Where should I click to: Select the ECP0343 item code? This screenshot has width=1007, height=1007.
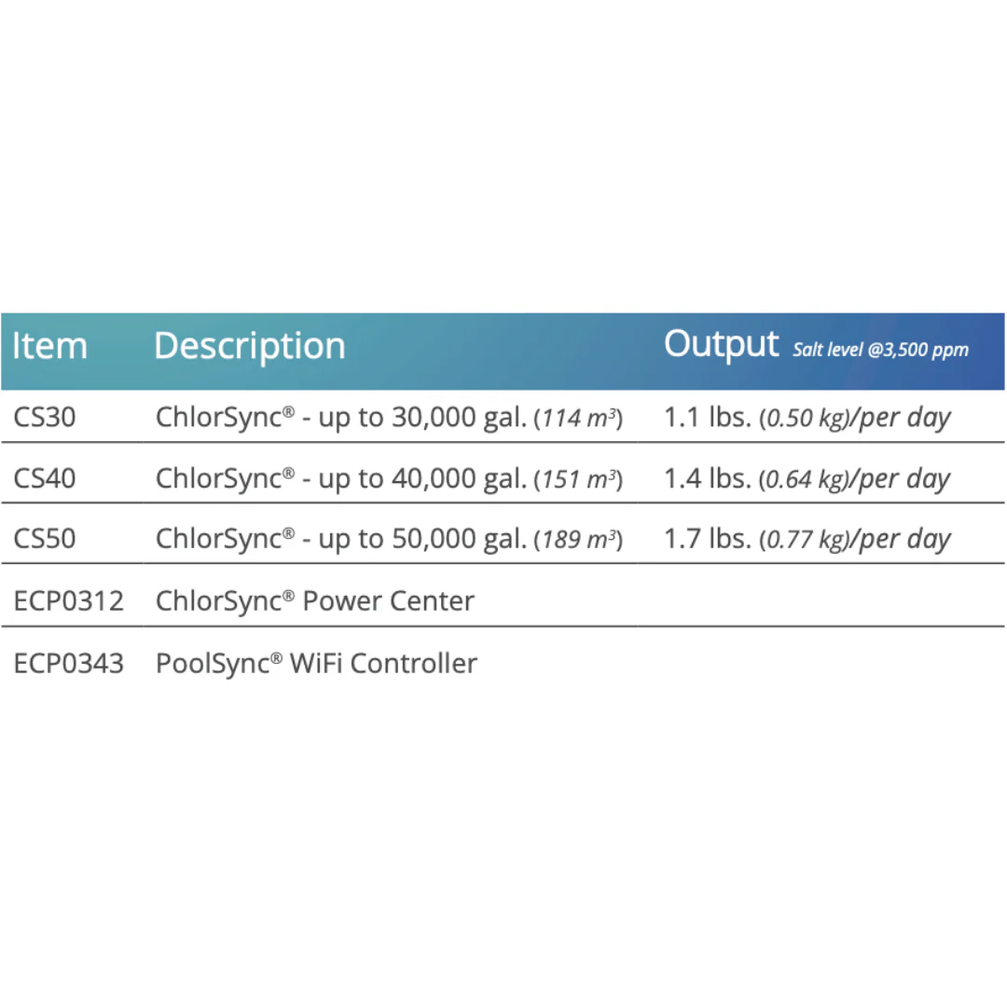coord(68,664)
